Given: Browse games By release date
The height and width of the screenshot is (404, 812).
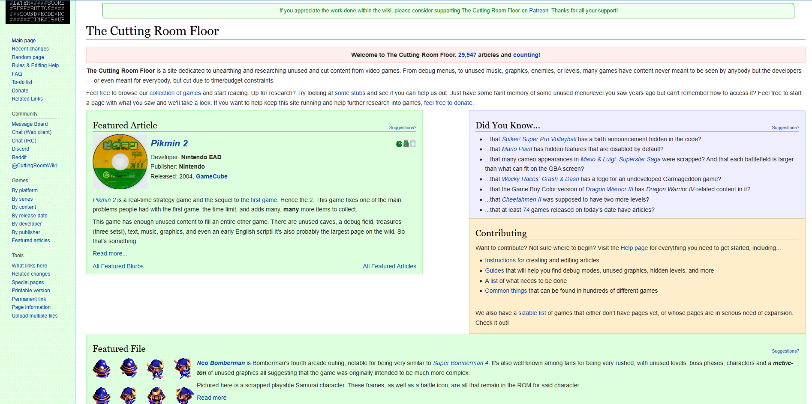Looking at the screenshot, I should click(30, 216).
